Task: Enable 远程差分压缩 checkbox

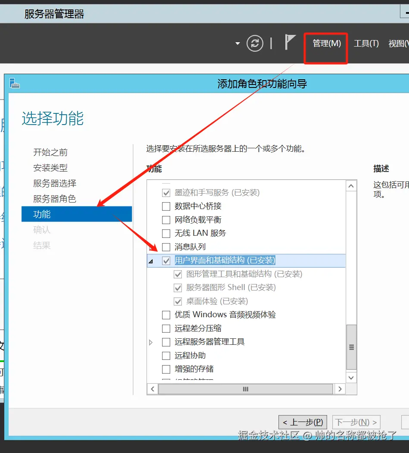Action: [x=166, y=328]
